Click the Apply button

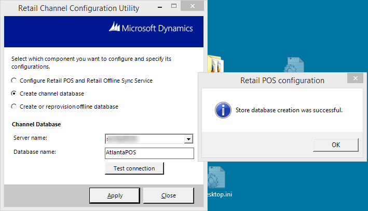point(115,195)
